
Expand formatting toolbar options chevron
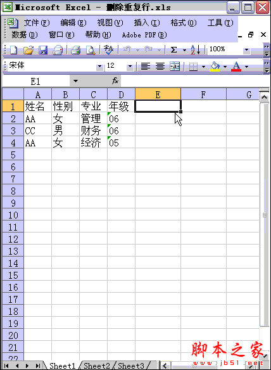(x=267, y=67)
